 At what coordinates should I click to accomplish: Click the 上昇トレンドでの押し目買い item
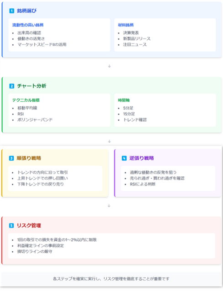[x=42, y=178]
